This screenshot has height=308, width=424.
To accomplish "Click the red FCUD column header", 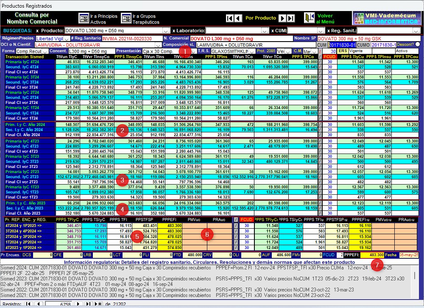I will coord(329,56).
